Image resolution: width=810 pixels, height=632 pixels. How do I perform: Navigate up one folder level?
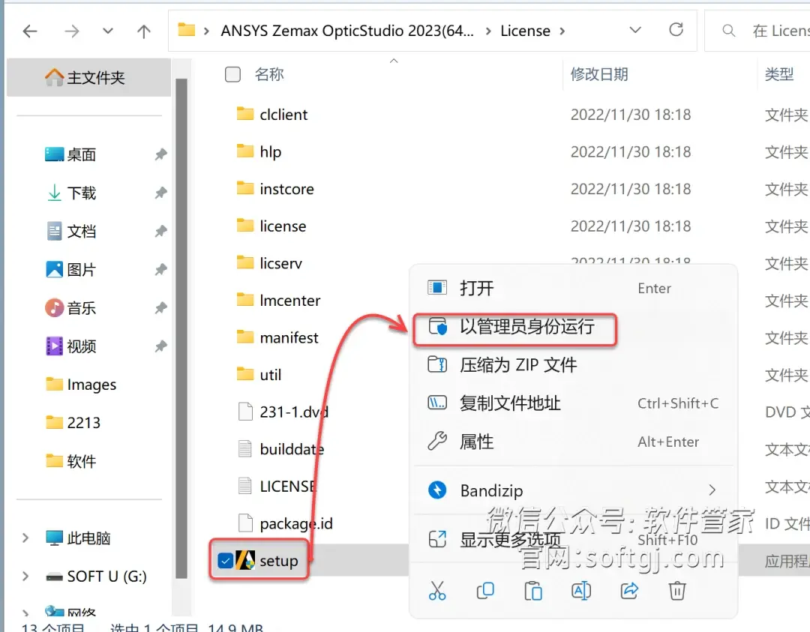coord(143,31)
